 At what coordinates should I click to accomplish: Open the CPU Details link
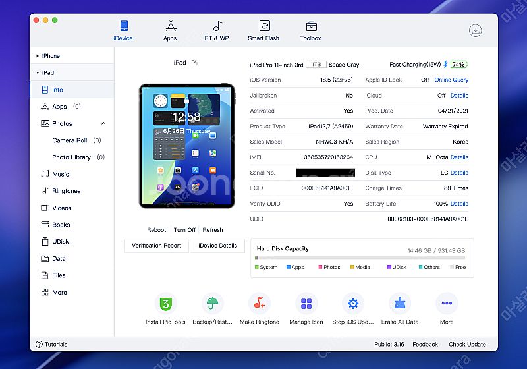[459, 157]
